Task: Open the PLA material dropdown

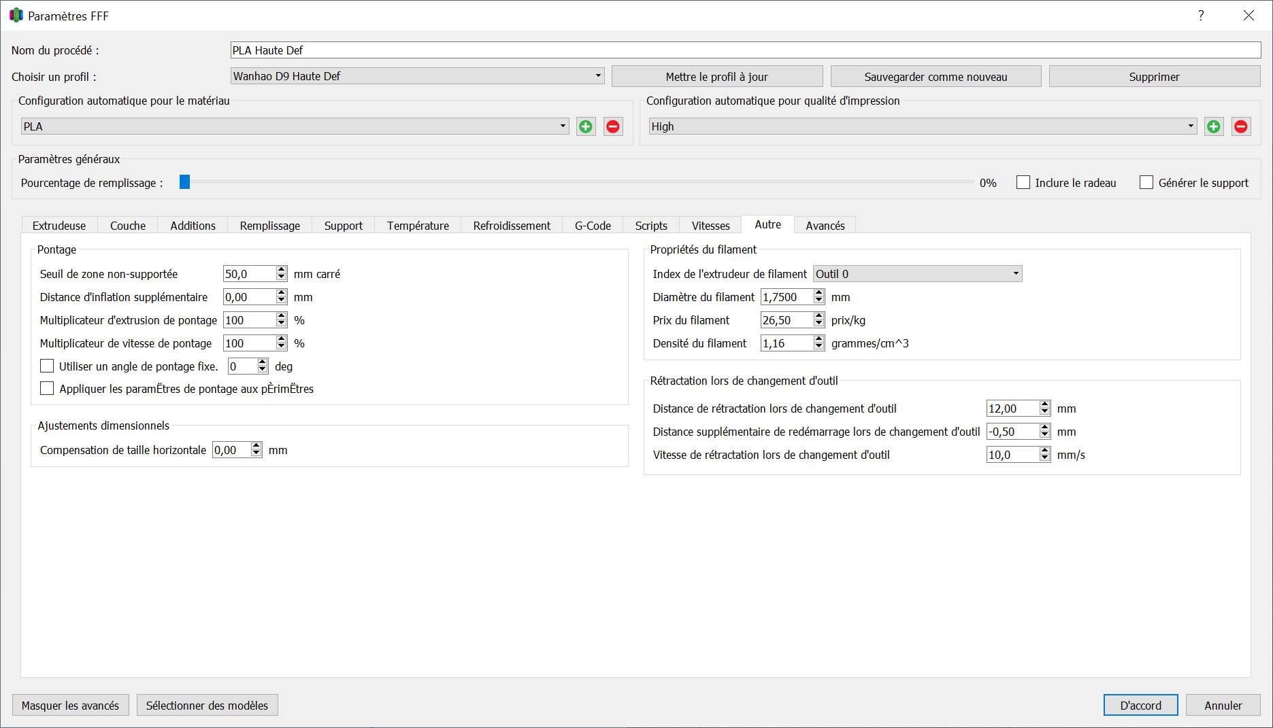Action: [x=295, y=126]
